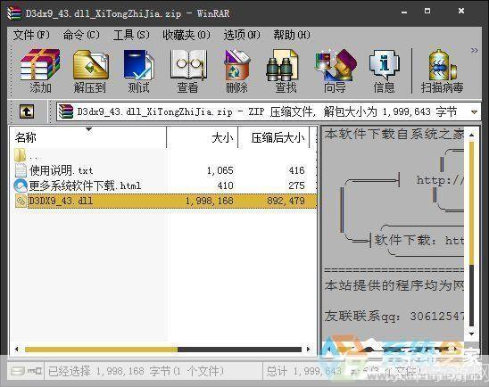Sort by the 名称 column header

[x=88, y=137]
